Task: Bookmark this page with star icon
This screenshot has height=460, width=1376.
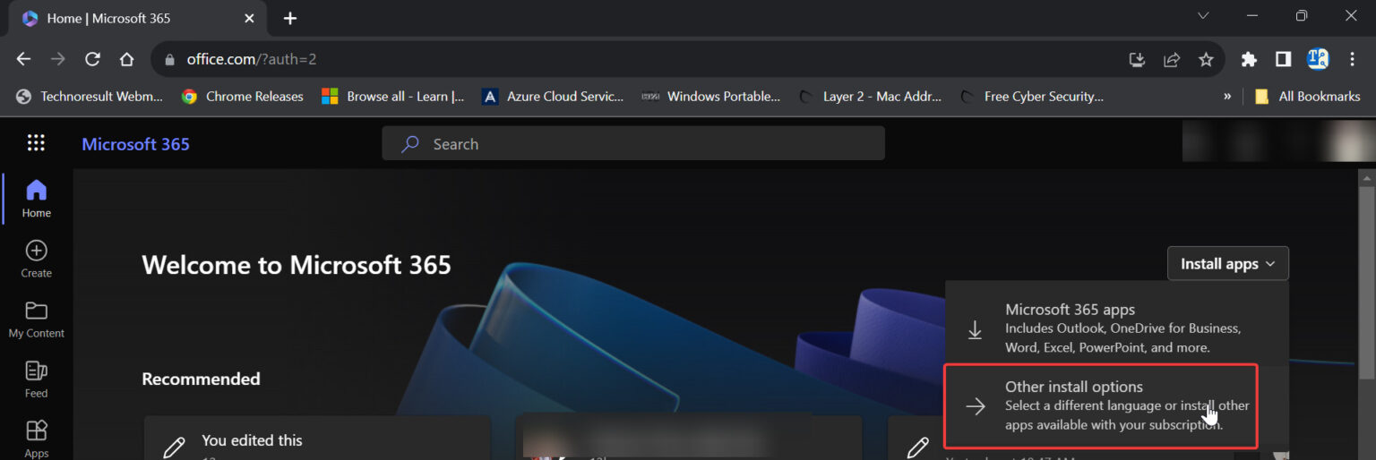Action: (1206, 60)
